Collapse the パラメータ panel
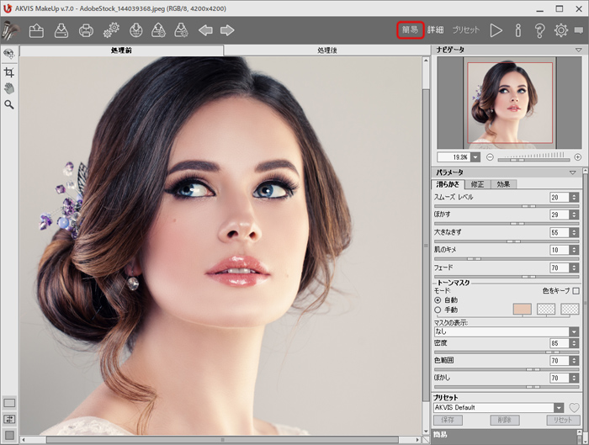 pyautogui.click(x=572, y=172)
